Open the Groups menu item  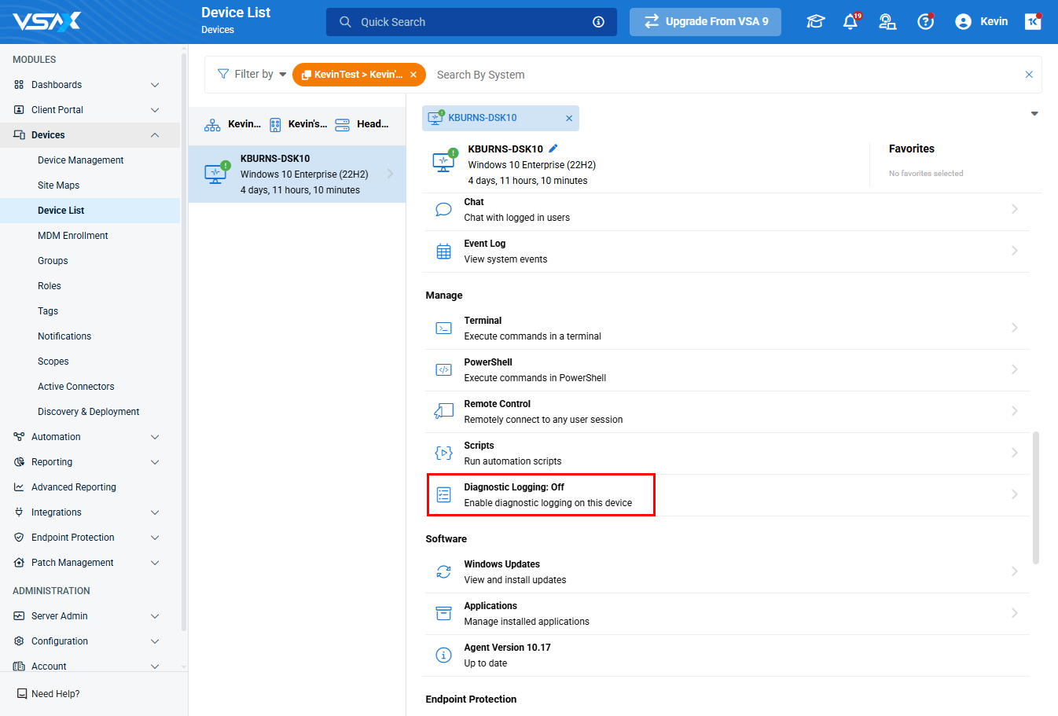pos(53,261)
